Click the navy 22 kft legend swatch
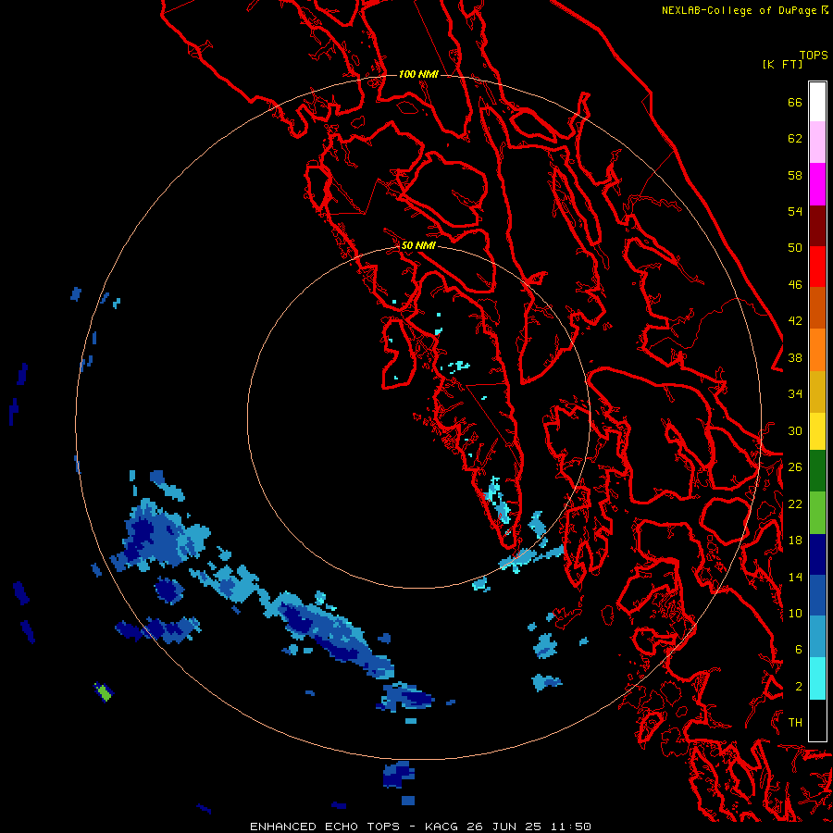Viewport: 833px width, 833px height. [817, 554]
